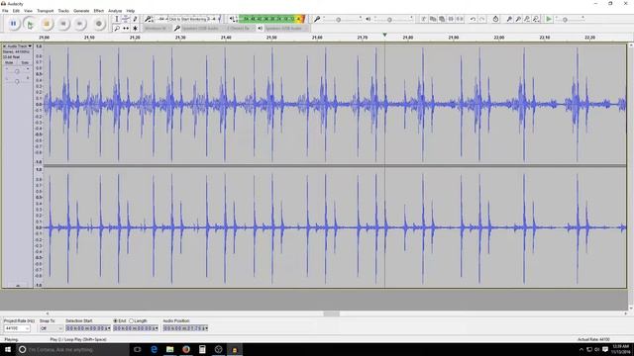Open the Tracks menu
Viewport: 634px width, 356px height.
pos(63,11)
